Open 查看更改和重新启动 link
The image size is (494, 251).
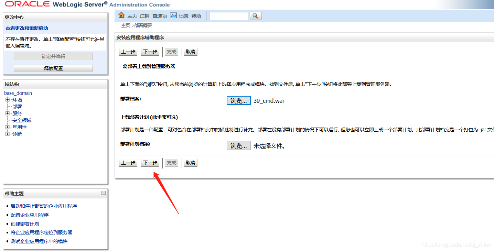pos(27,28)
